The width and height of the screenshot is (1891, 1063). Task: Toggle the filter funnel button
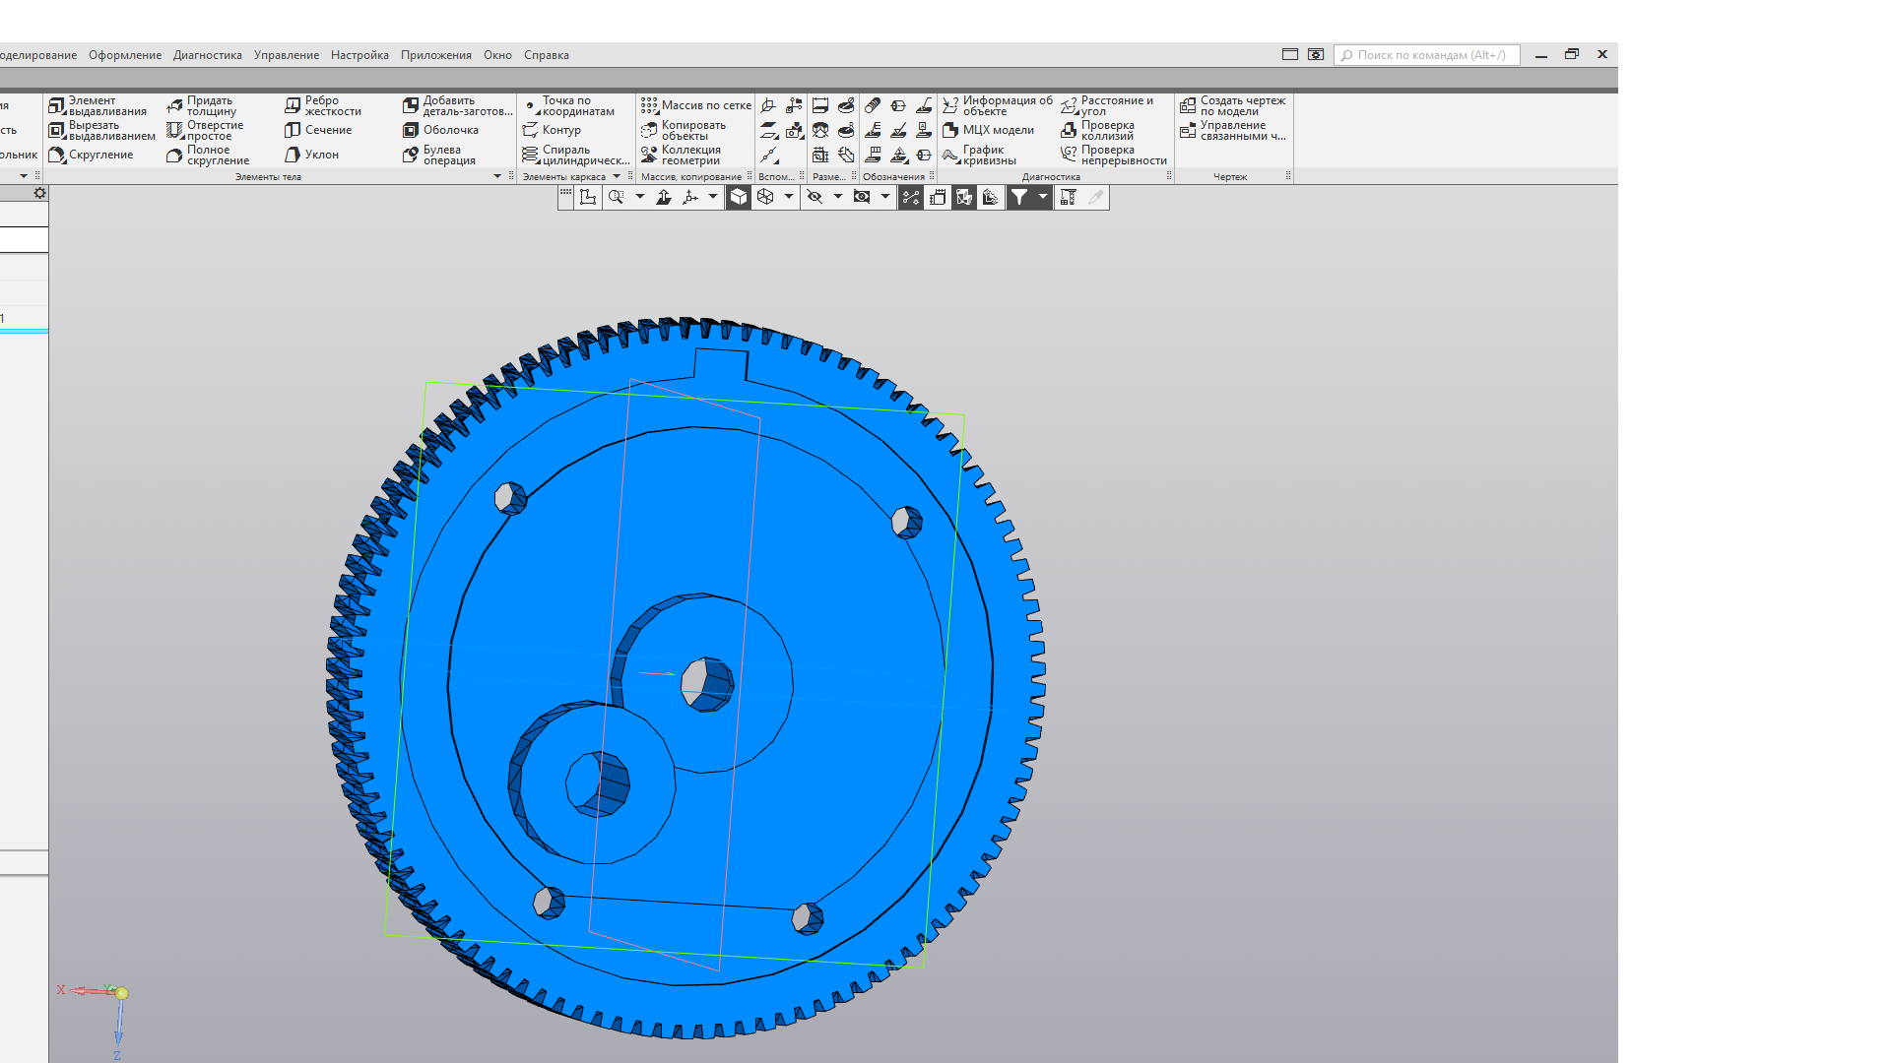click(1019, 197)
